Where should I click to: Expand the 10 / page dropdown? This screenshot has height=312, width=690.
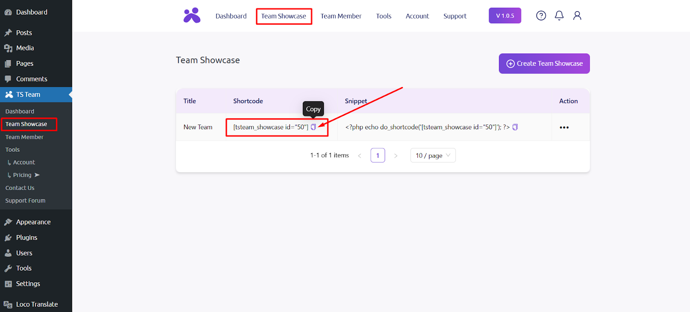click(433, 156)
